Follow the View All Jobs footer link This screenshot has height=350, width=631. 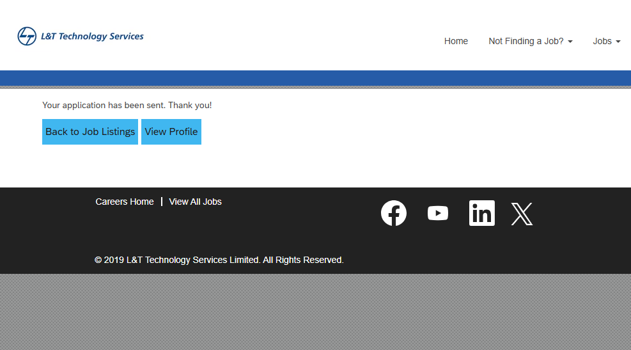point(195,202)
